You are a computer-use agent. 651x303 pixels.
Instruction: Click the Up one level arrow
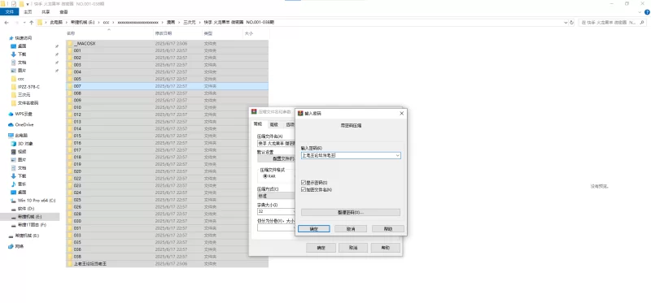click(32, 23)
